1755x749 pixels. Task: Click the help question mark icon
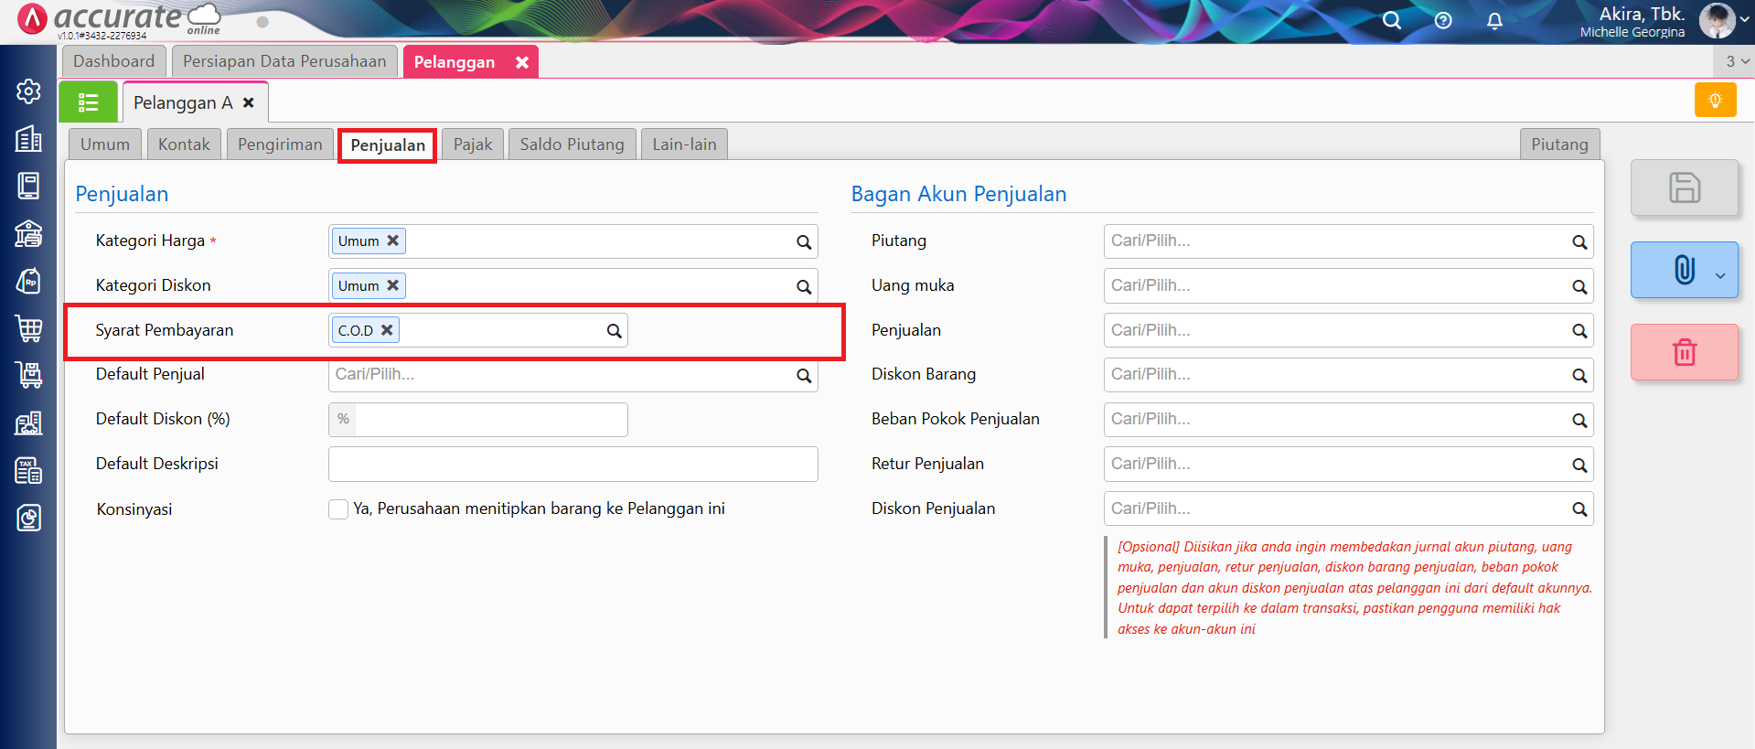click(1443, 20)
